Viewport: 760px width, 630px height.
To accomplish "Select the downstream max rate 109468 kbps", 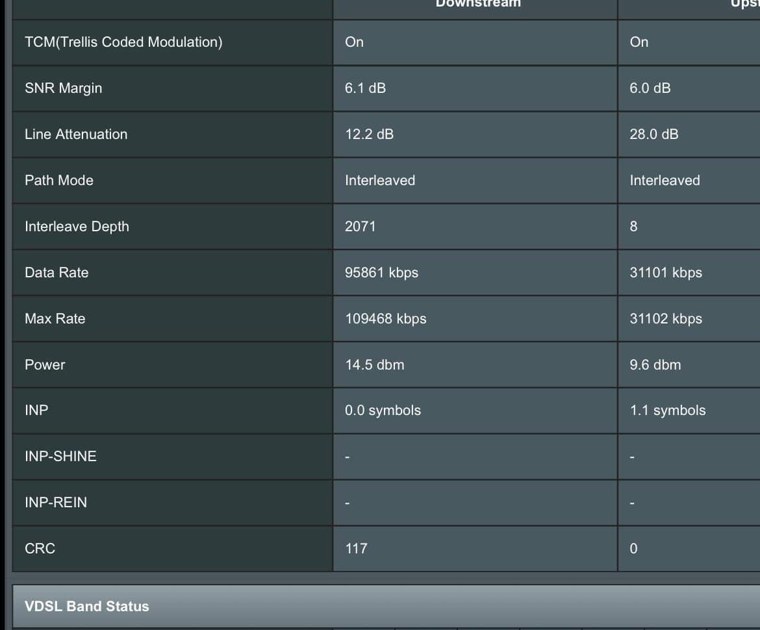I will (x=385, y=319).
